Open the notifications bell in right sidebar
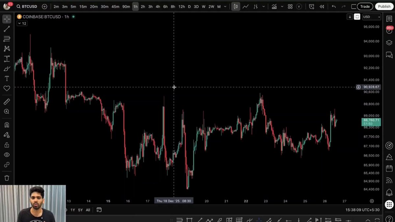The image size is (395, 222). (x=389, y=192)
